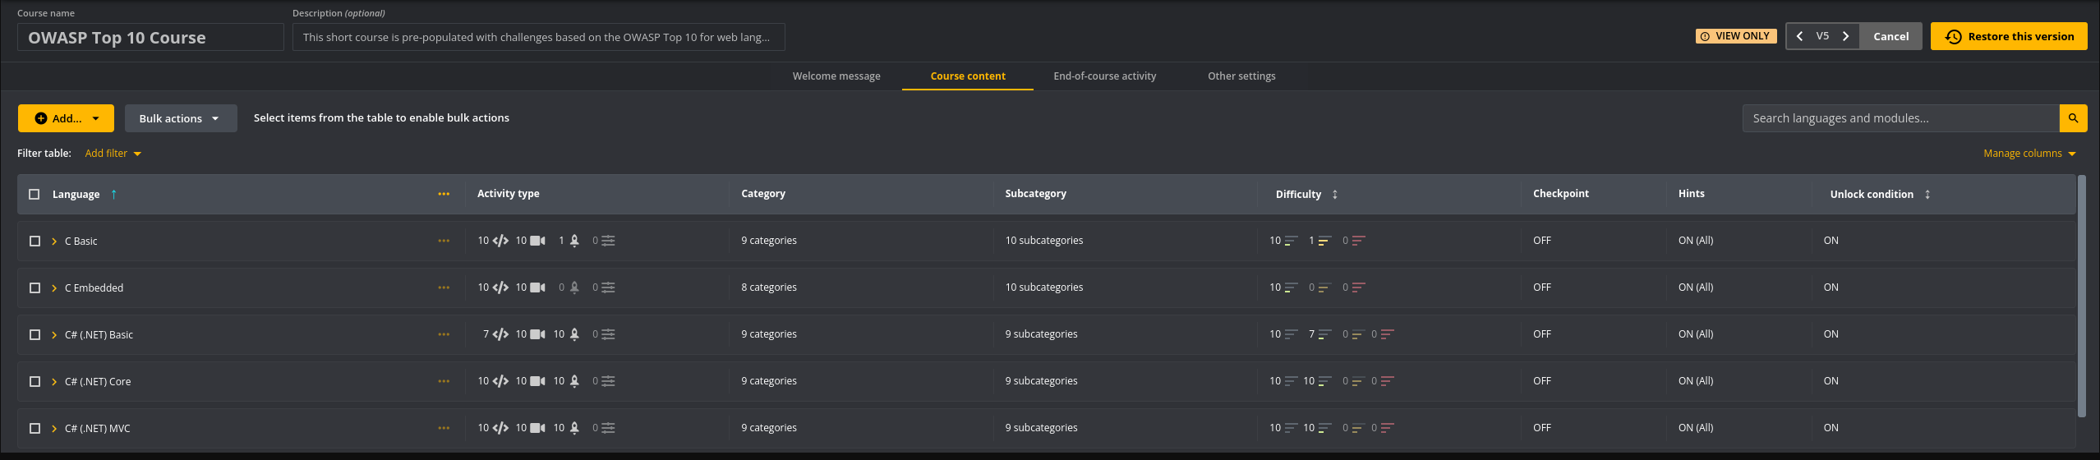Click the red difficulty bars icon in C Embedded row
2100x460 pixels.
tap(1359, 287)
